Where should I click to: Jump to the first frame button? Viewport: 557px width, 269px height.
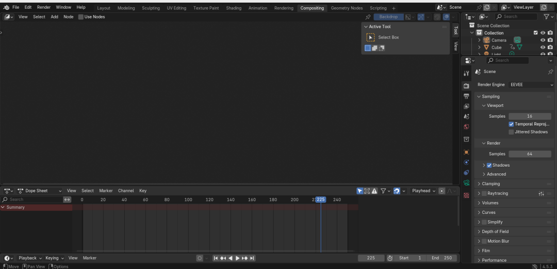pyautogui.click(x=216, y=258)
